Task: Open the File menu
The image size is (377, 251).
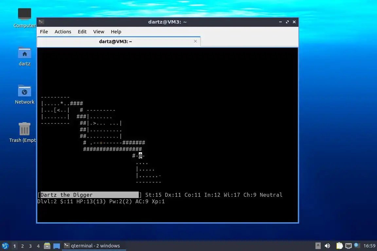Action: pos(44,32)
